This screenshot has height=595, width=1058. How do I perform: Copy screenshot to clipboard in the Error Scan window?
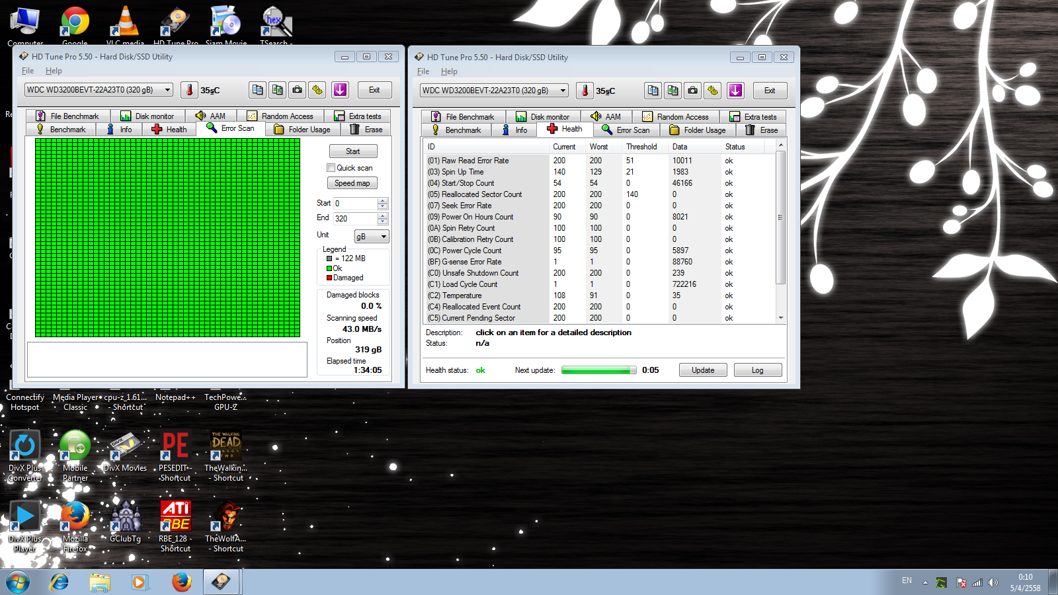click(278, 90)
